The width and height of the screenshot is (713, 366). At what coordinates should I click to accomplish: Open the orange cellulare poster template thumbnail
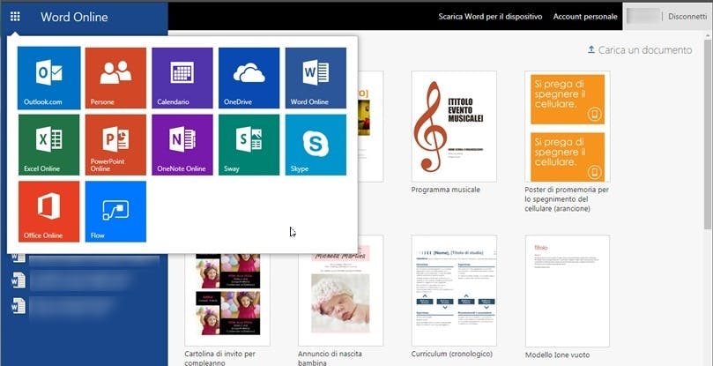click(568, 126)
